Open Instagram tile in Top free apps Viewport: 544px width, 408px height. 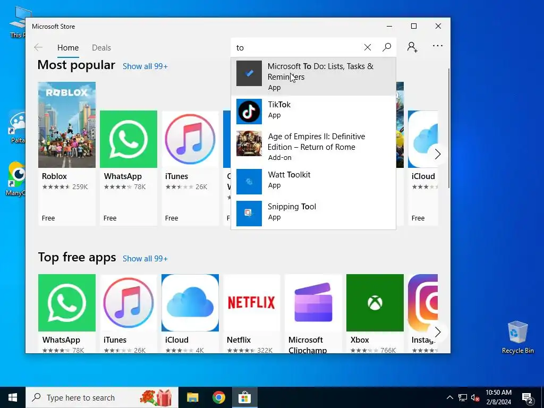423,313
